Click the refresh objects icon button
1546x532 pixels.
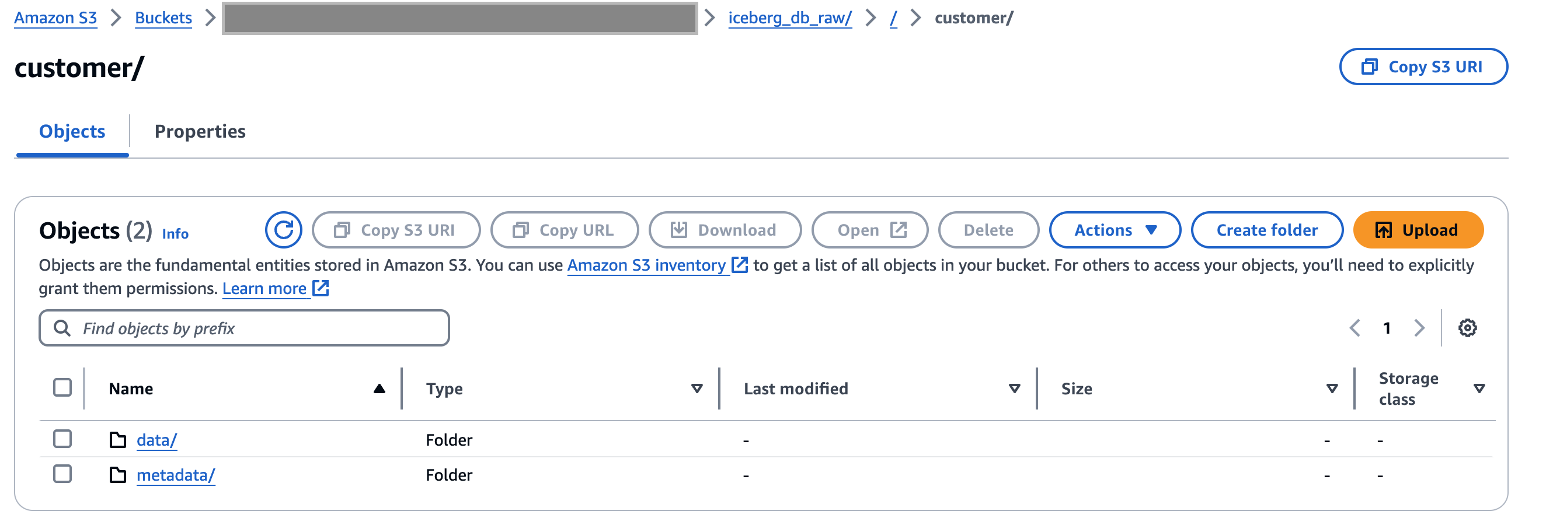[x=283, y=230]
